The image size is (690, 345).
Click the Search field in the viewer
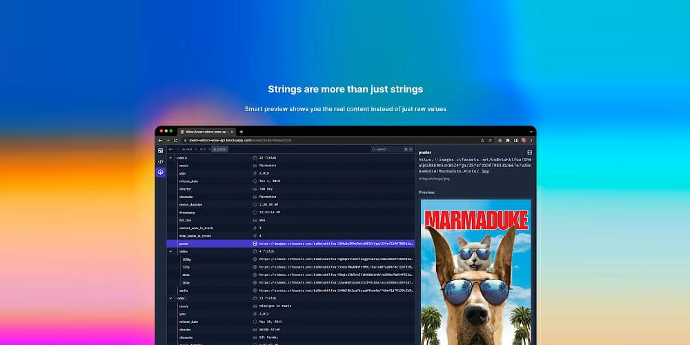click(x=392, y=149)
